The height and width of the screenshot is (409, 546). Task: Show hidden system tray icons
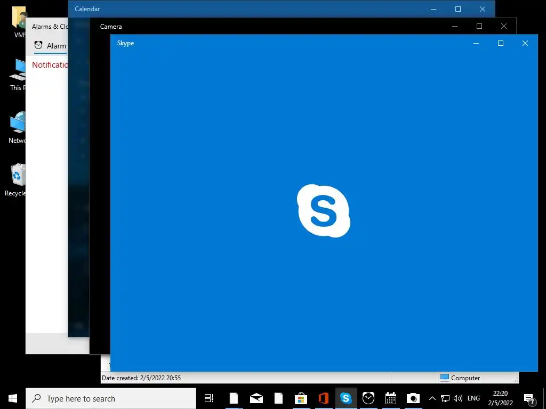(432, 398)
